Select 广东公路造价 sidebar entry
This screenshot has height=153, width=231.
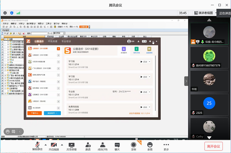[44, 68]
